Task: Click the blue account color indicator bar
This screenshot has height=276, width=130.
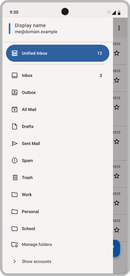Action: pos(9,29)
